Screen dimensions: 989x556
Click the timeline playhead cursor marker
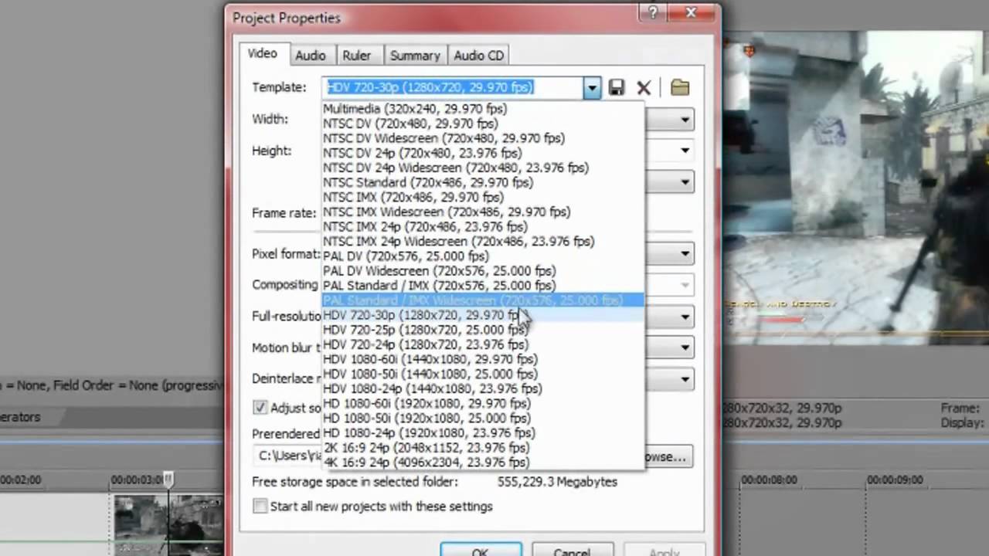[168, 480]
